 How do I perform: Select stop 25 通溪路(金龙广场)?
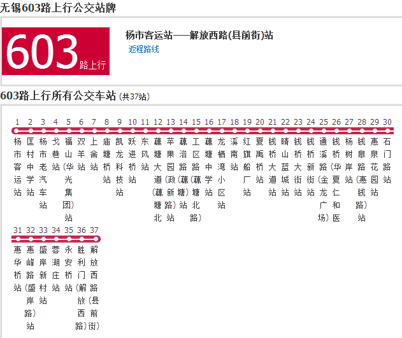pyautogui.click(x=324, y=180)
